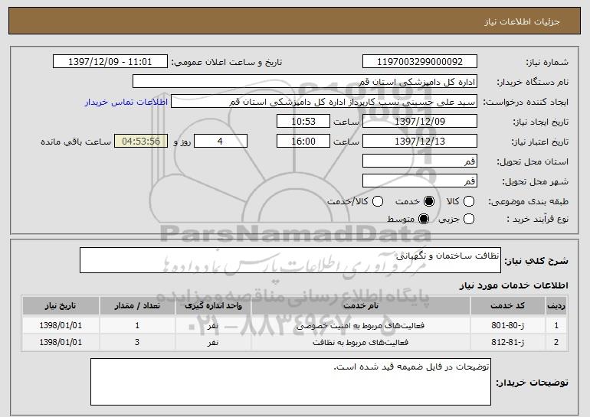The height and width of the screenshot is (417, 590).
Task: Click the جزئیات اطلاعات نیاز header title
Action: pyautogui.click(x=522, y=21)
